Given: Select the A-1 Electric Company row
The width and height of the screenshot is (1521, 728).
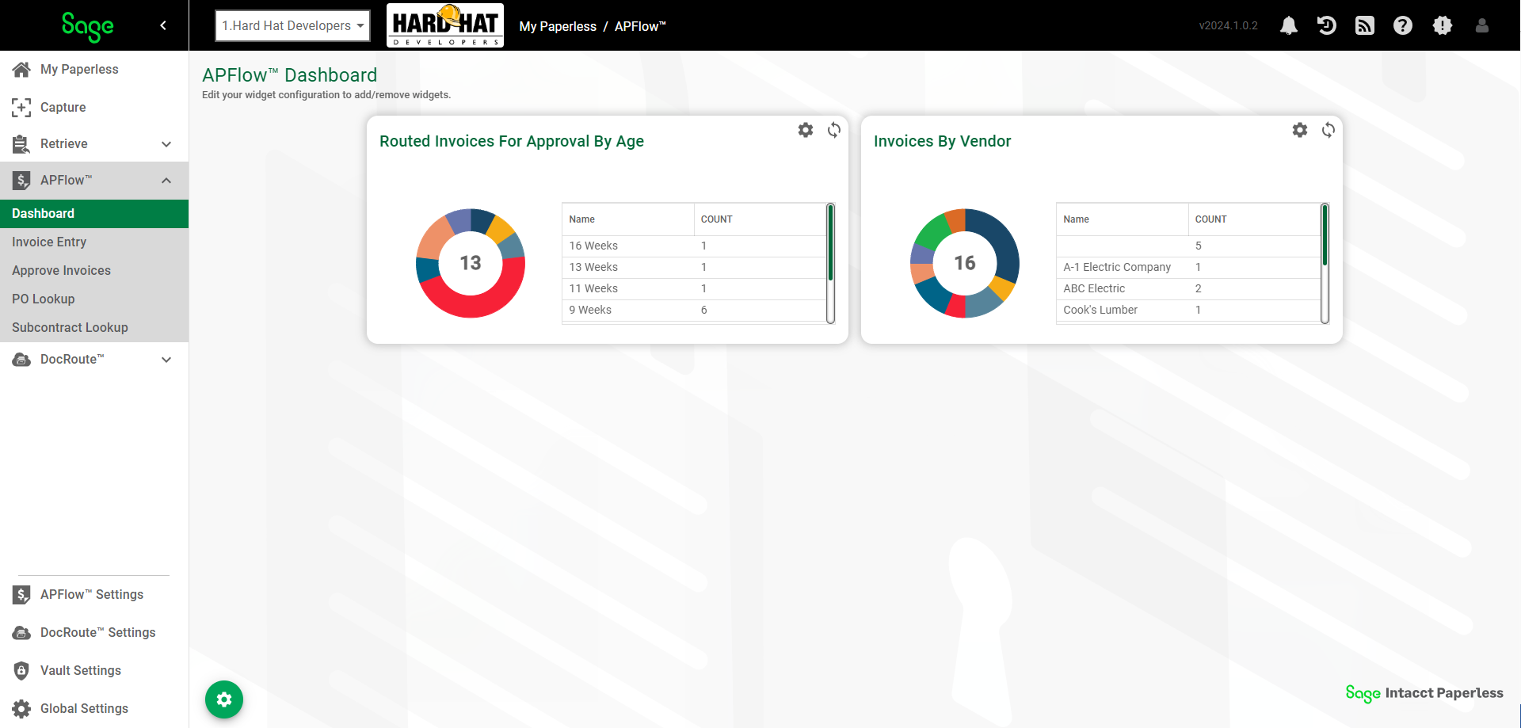Looking at the screenshot, I should click(1188, 268).
